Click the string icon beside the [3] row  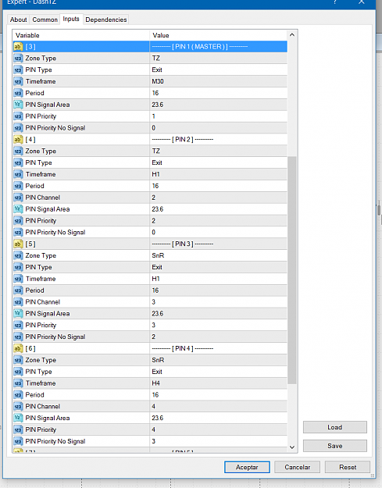click(18, 47)
